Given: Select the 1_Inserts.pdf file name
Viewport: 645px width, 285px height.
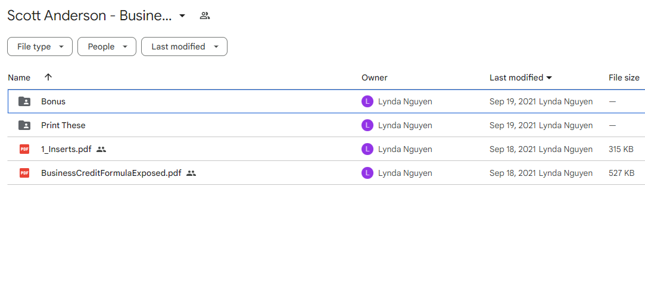Looking at the screenshot, I should (66, 149).
